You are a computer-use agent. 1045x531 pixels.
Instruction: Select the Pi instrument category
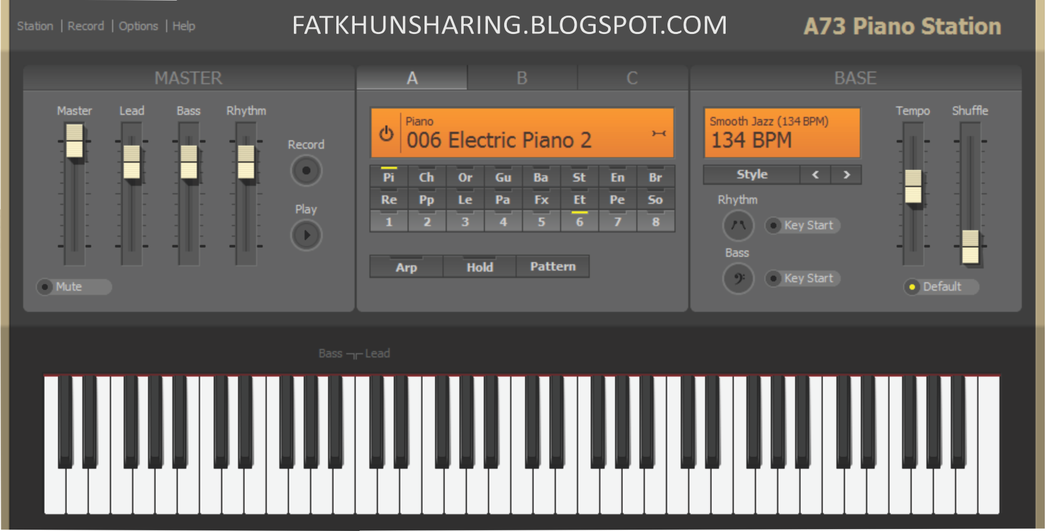(389, 177)
